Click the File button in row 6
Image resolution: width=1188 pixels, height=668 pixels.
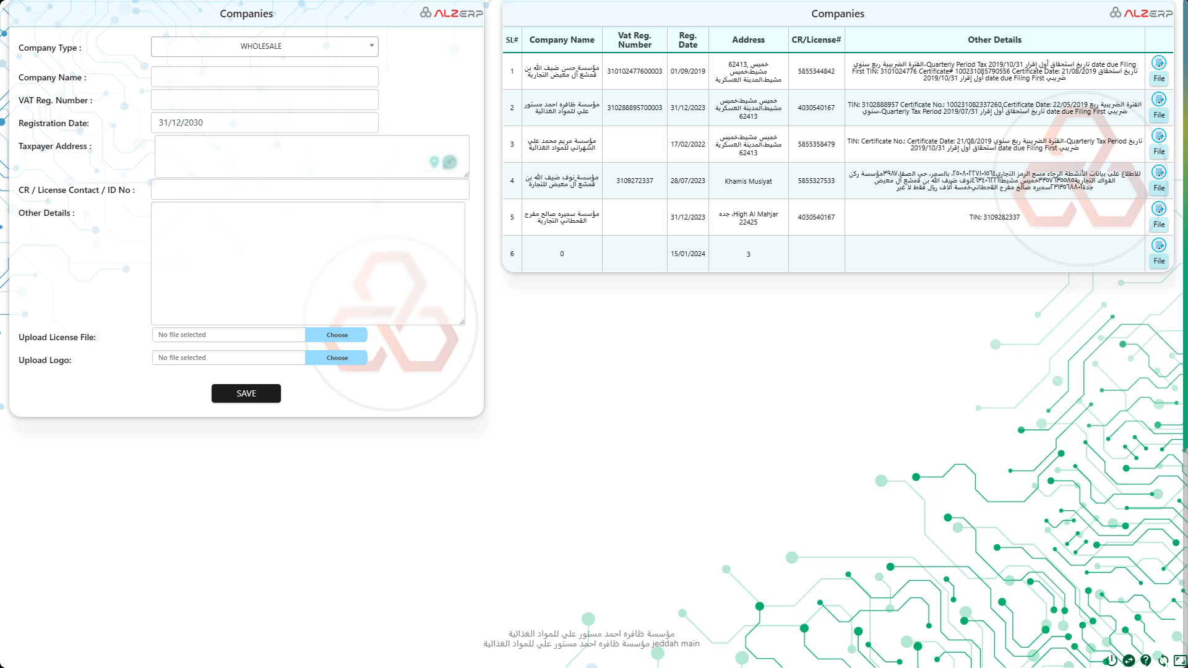tap(1159, 261)
